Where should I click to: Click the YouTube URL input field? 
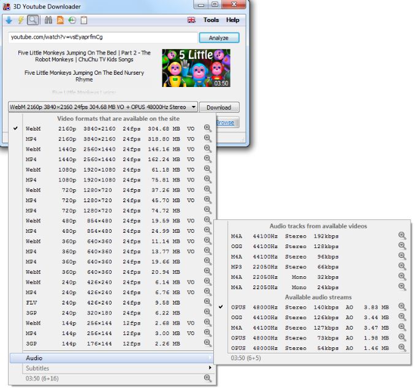tap(103, 37)
